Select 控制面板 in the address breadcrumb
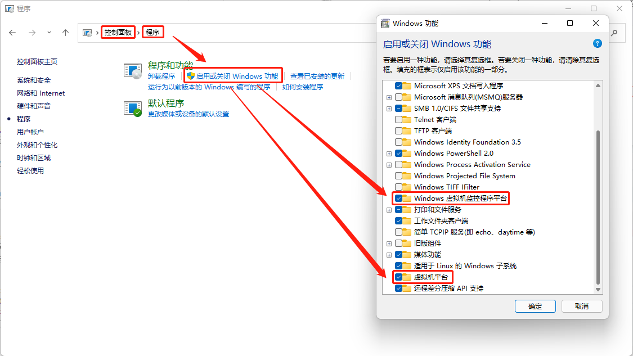 (118, 32)
